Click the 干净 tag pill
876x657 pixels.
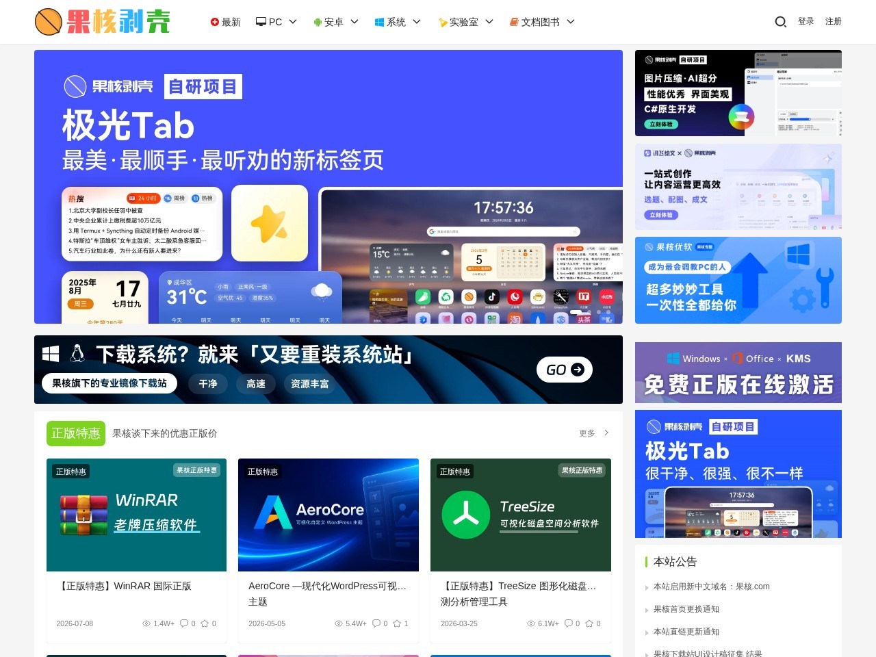208,384
